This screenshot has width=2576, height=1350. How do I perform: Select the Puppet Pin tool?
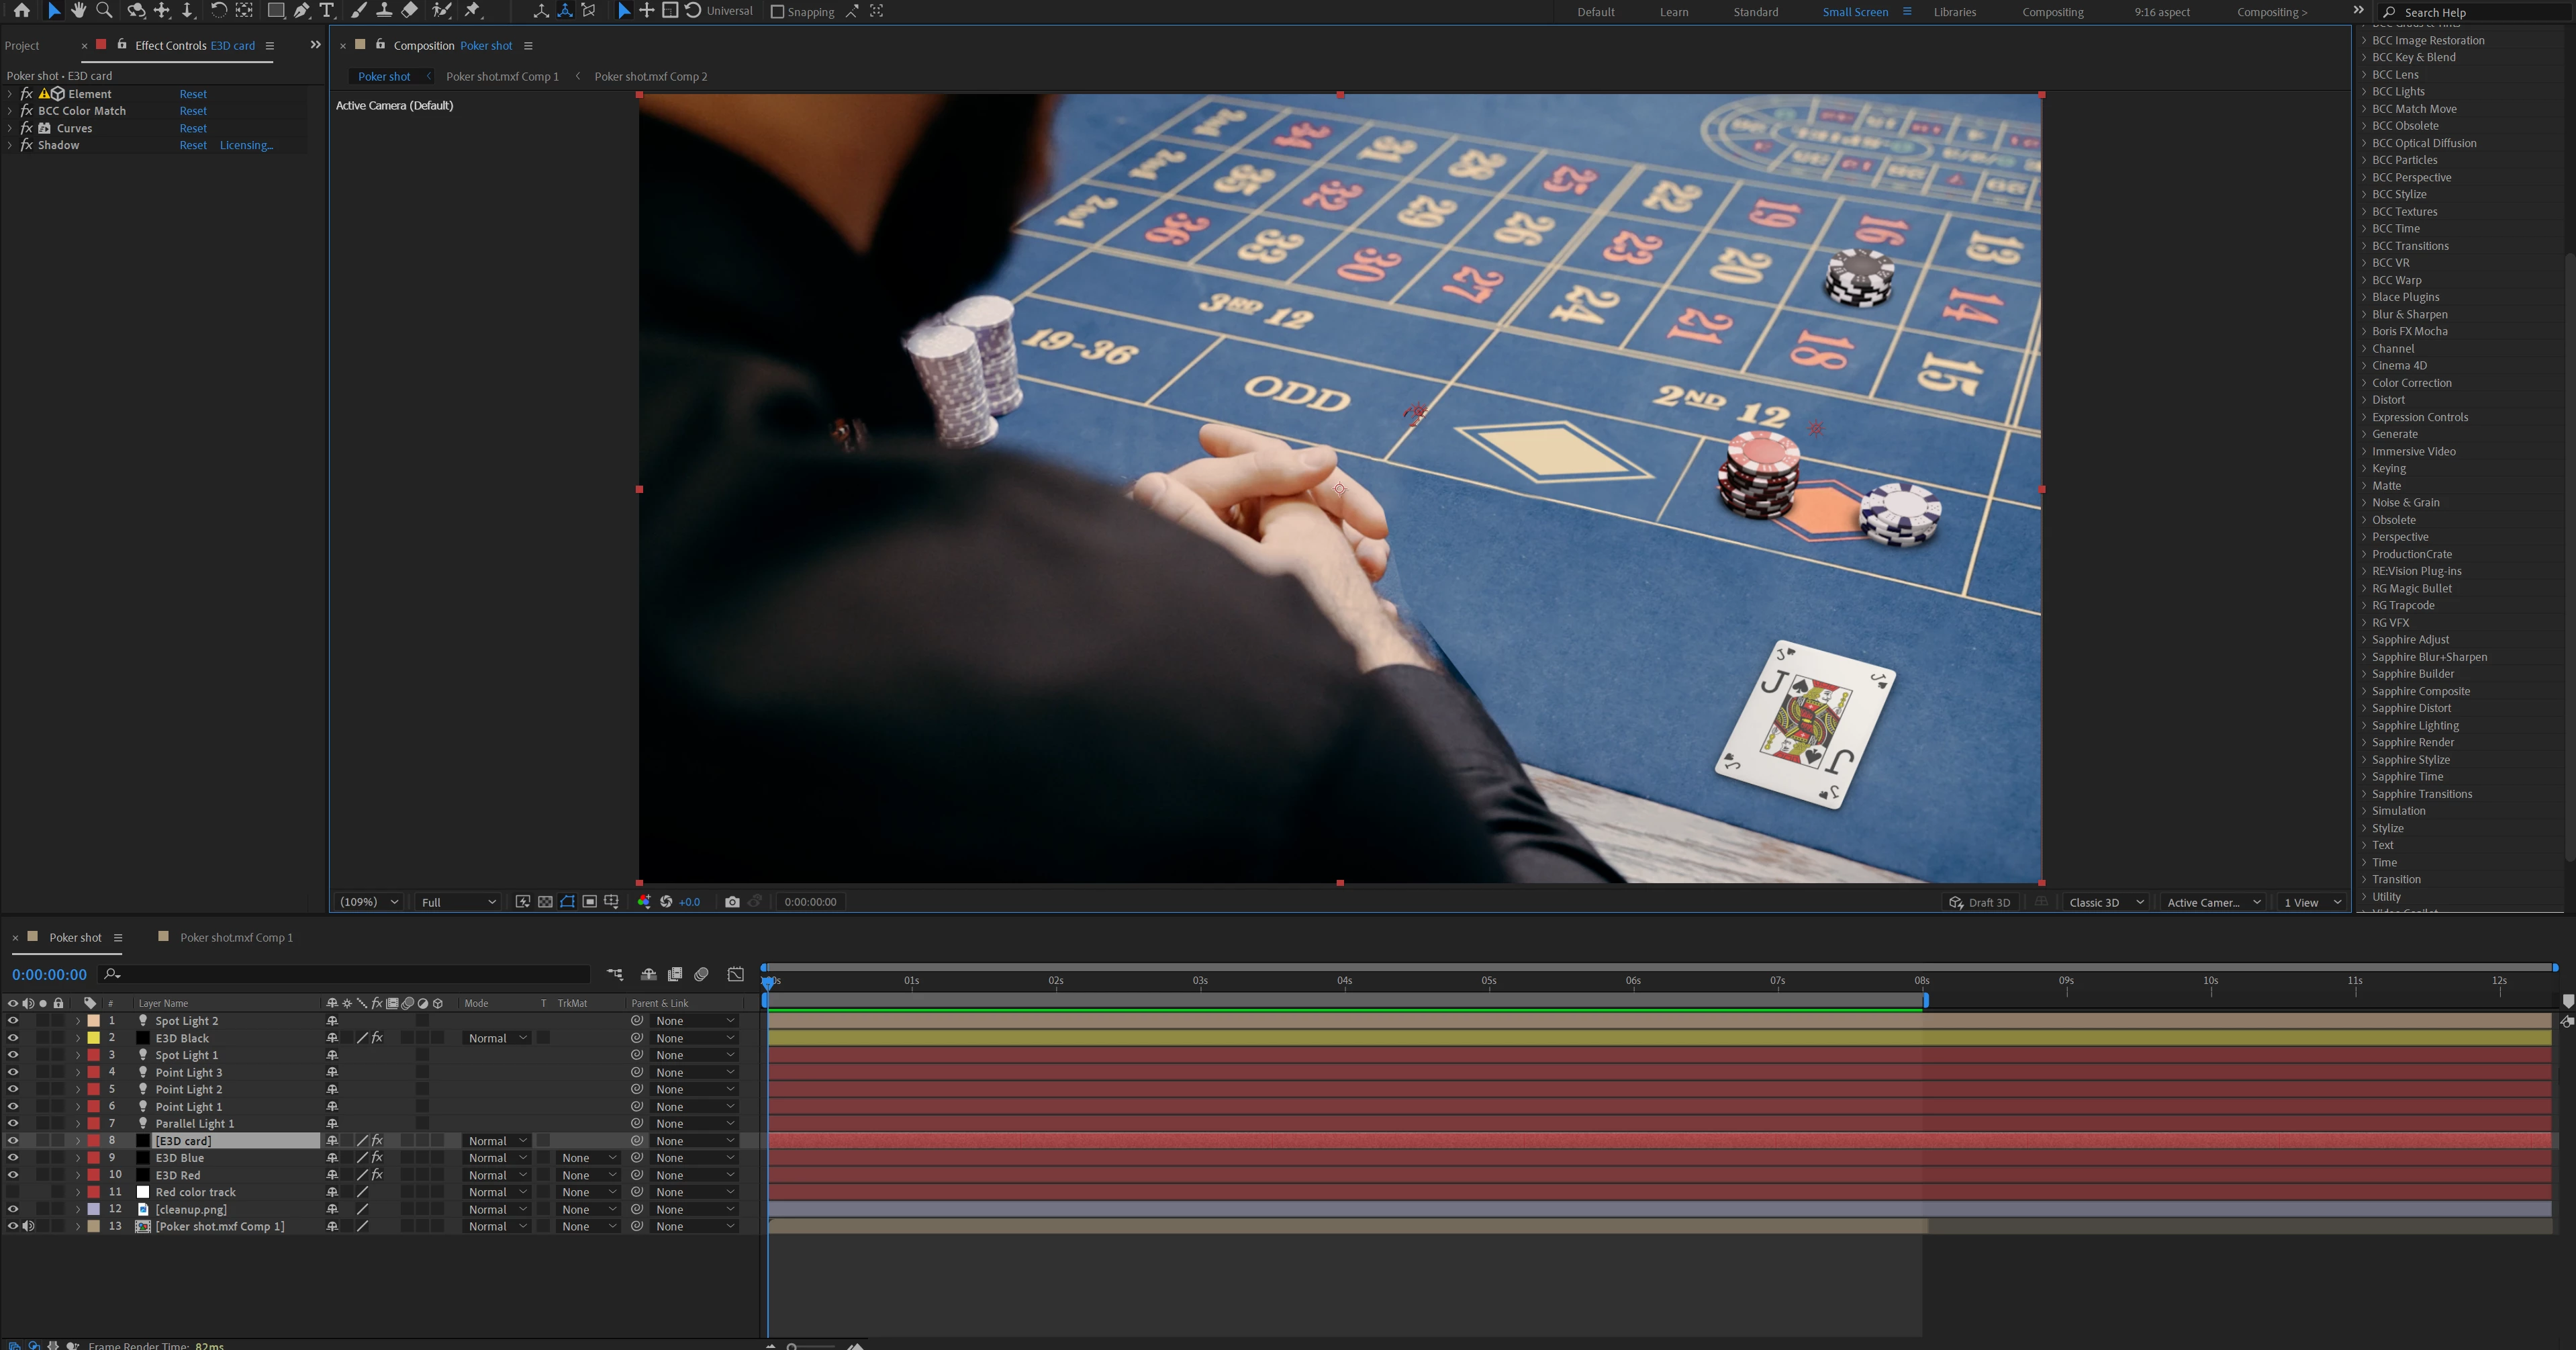click(473, 11)
